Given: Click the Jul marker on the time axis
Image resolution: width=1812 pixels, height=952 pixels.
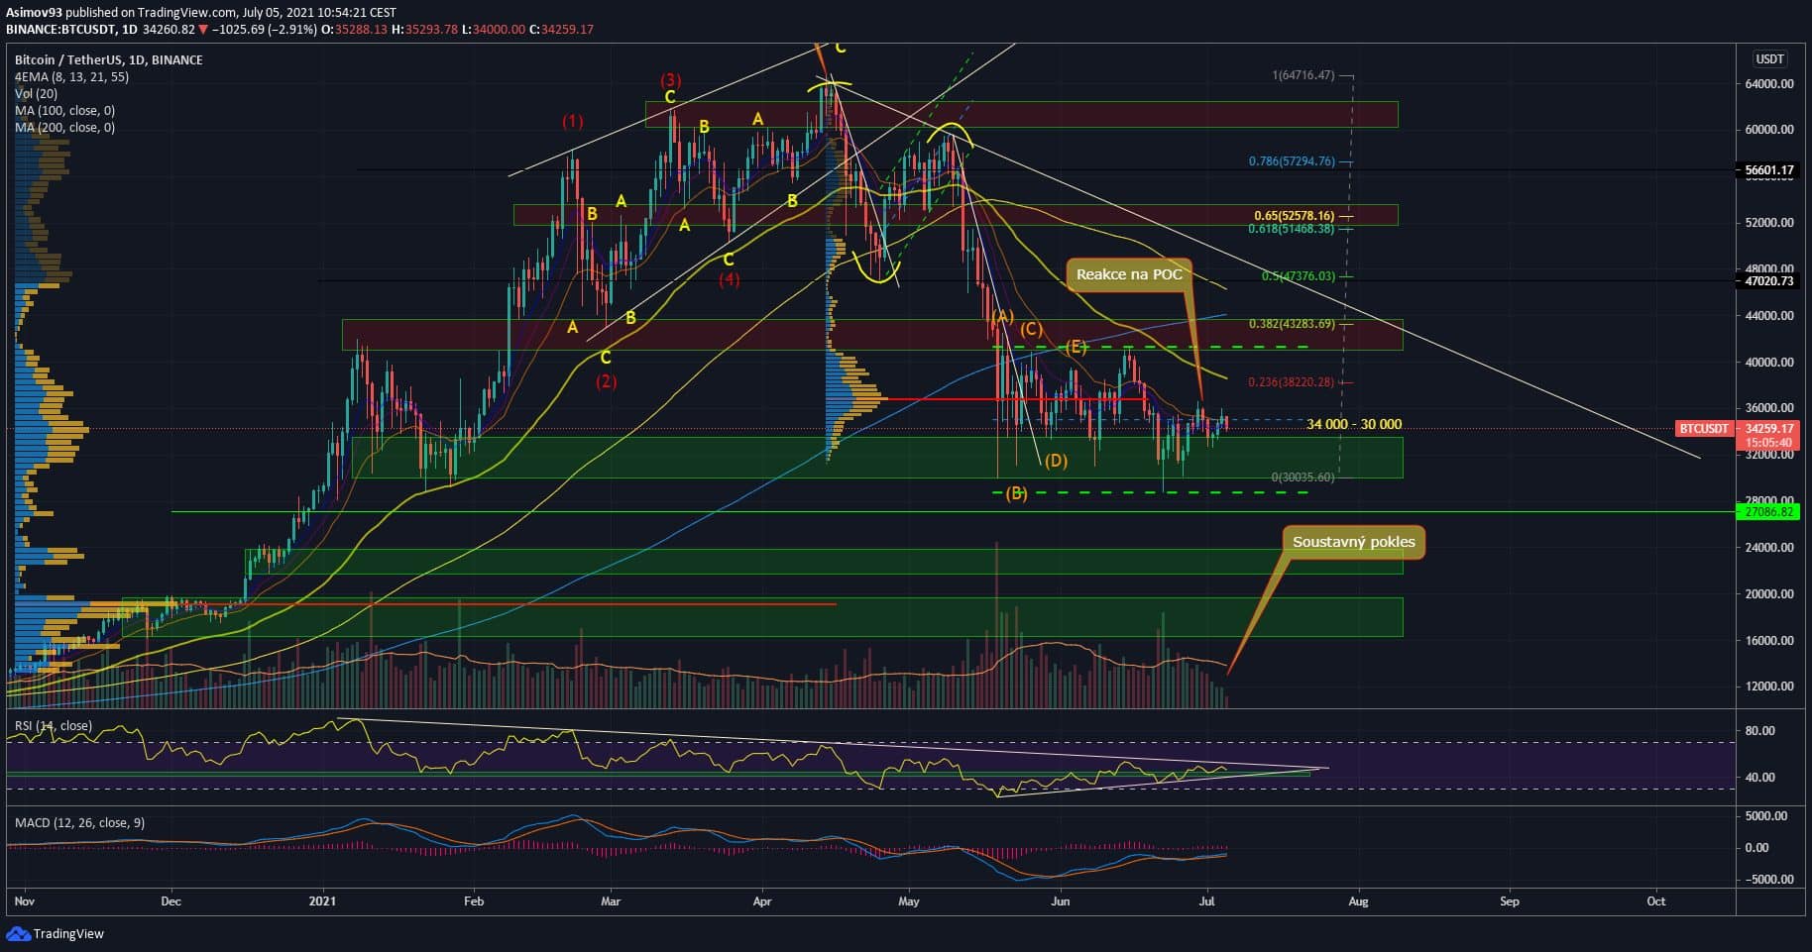Looking at the screenshot, I should pos(1207,901).
